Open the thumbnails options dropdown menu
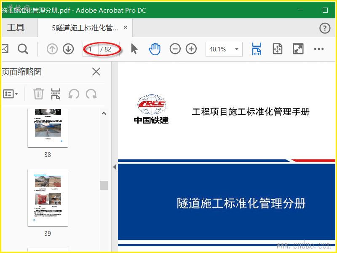Screen dimensions: 337x253 (x=11, y=94)
